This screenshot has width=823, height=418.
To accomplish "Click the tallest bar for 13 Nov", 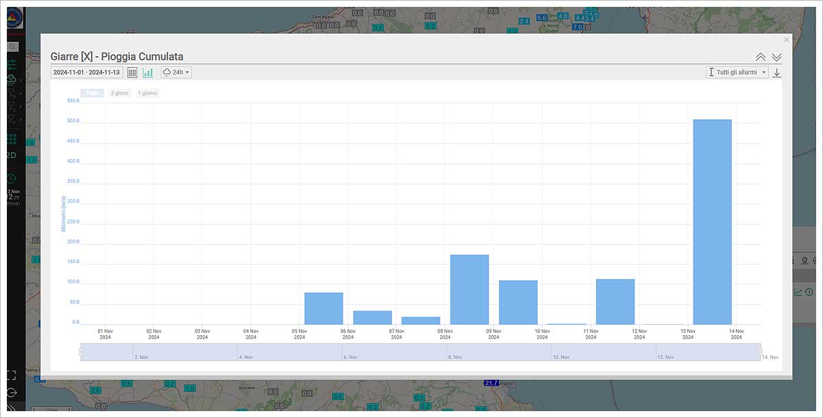I will coord(712,221).
